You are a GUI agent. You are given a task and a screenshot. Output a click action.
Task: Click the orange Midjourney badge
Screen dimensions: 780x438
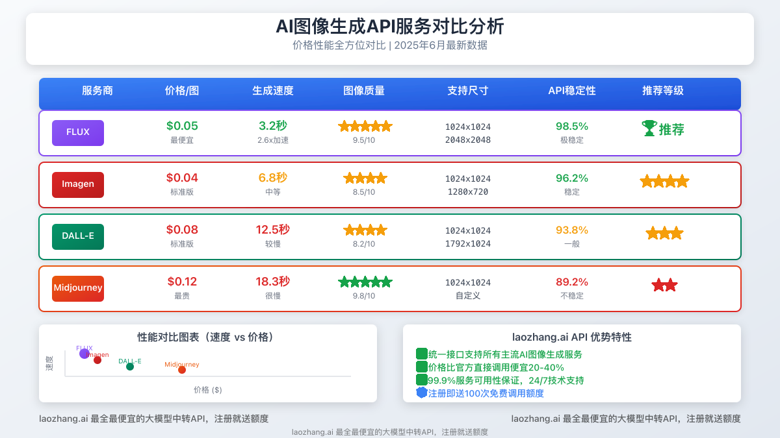click(78, 288)
